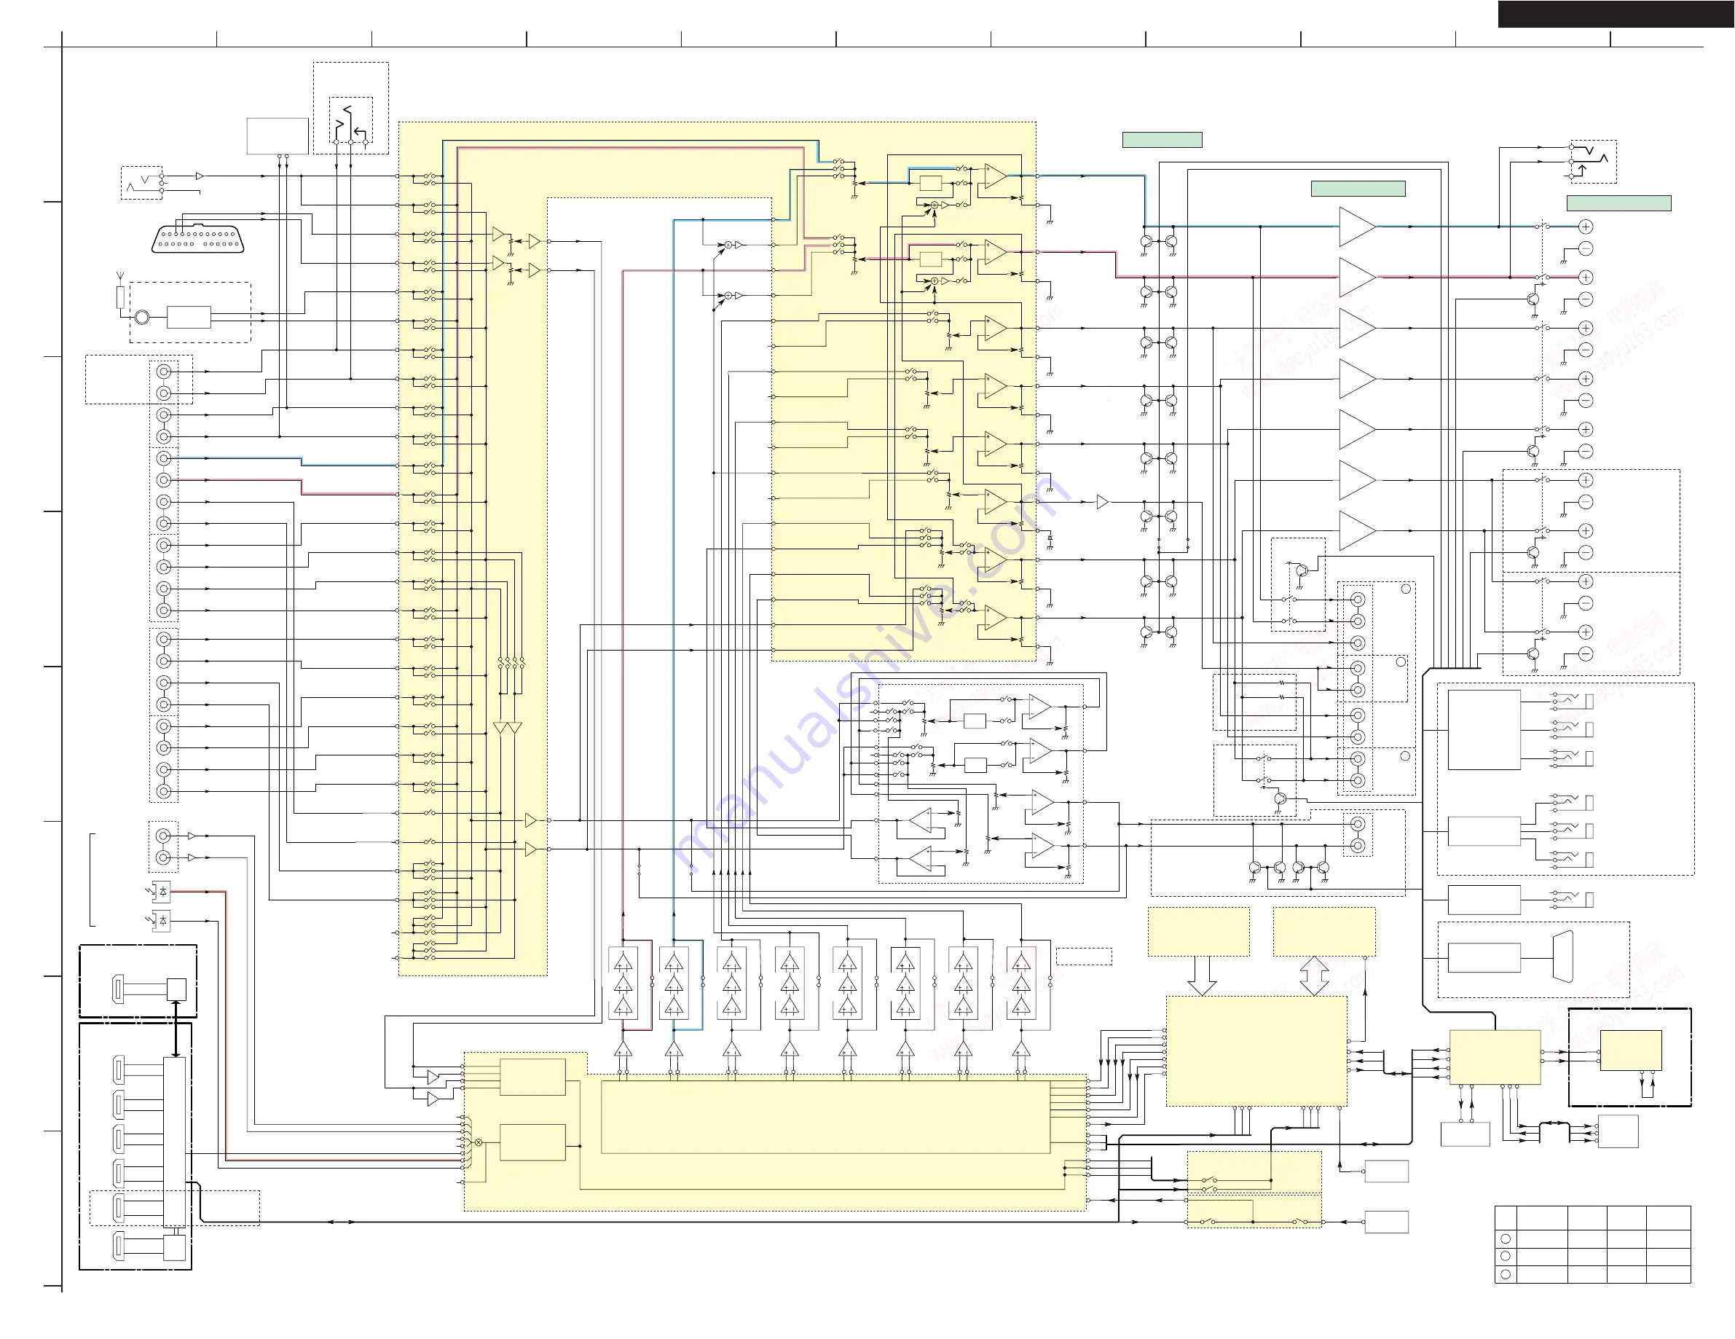This screenshot has width=1735, height=1339.
Task: Click the top power amplifier triangle on blue line
Action: tap(1358, 227)
